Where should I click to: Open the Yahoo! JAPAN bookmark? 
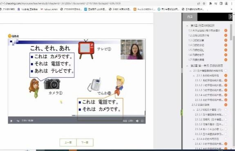click(49, 9)
